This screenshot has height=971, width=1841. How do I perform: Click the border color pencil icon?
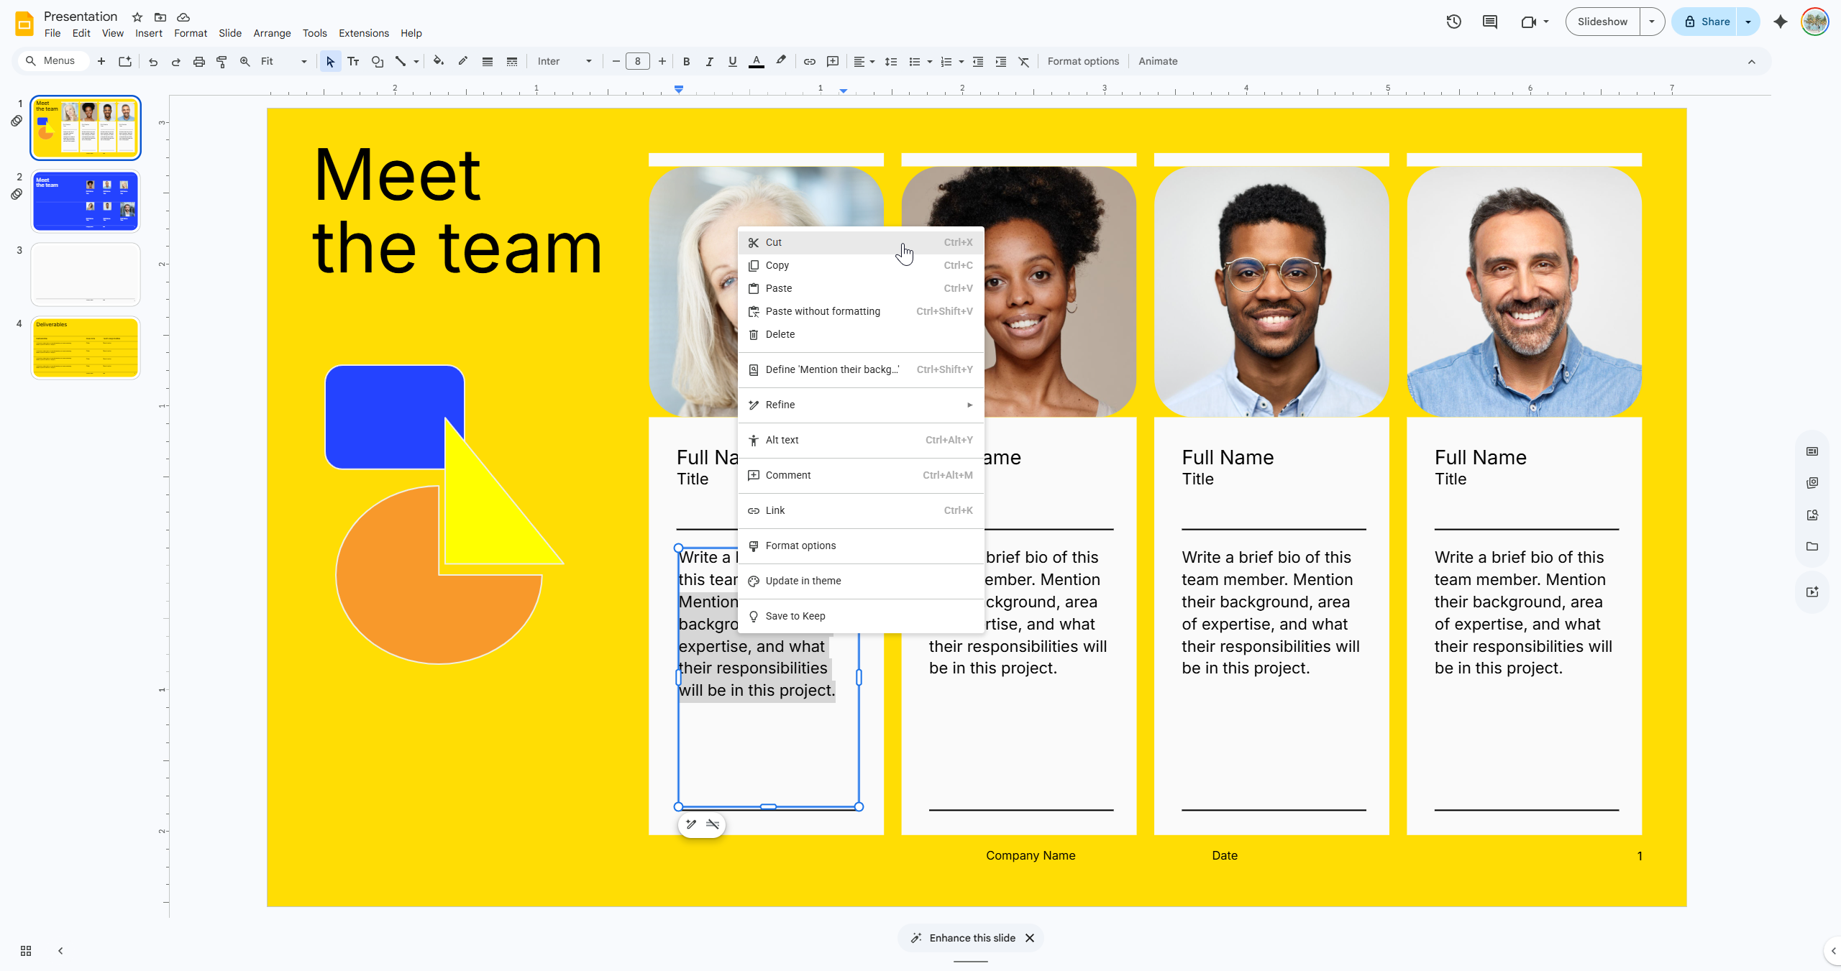462,62
